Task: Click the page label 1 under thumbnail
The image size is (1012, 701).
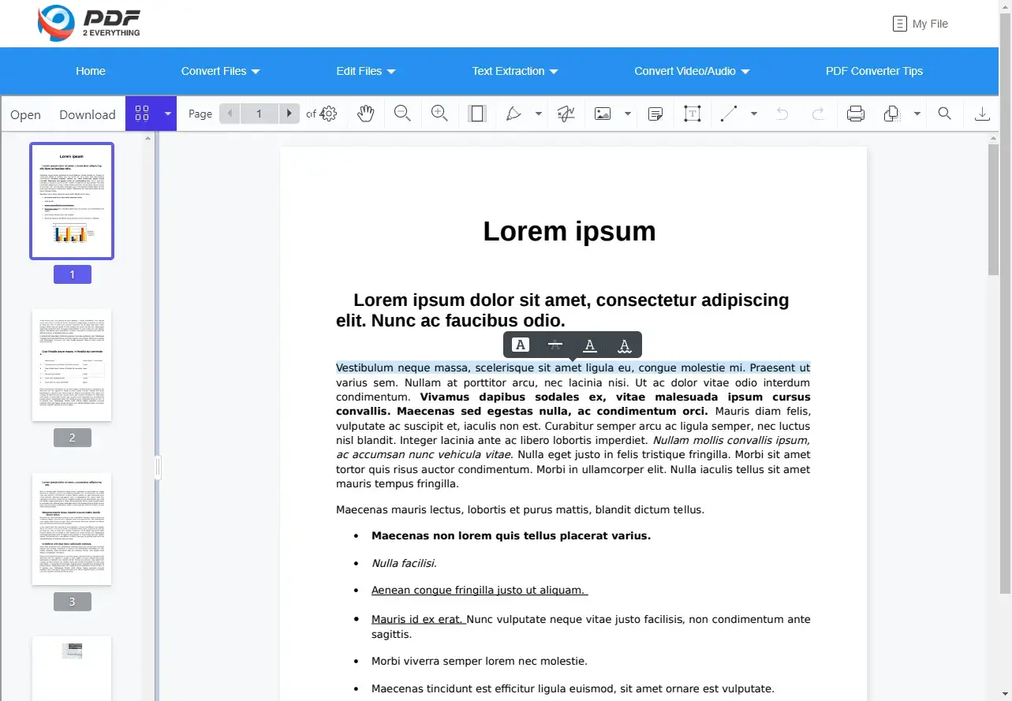Action: [72, 274]
